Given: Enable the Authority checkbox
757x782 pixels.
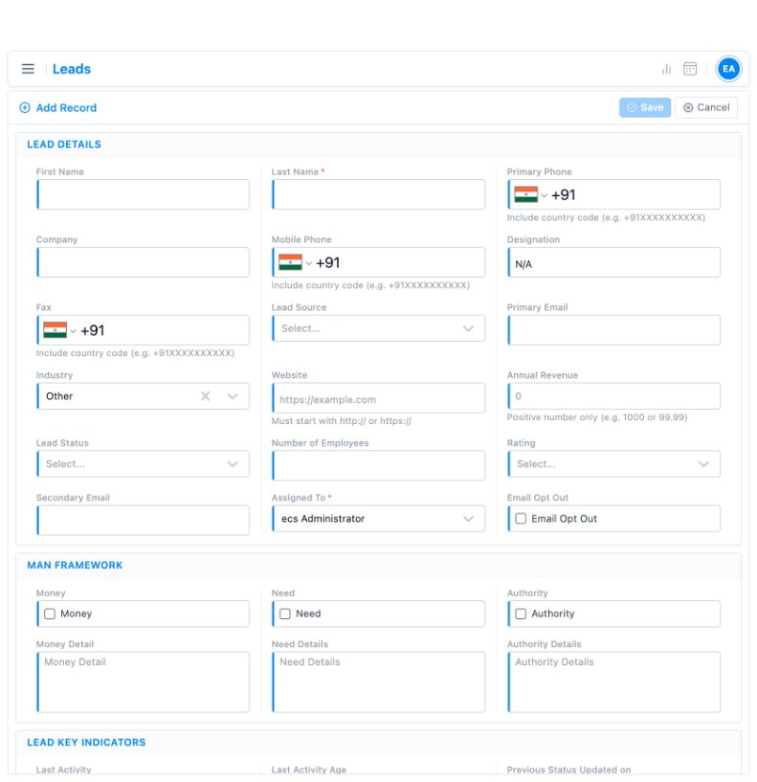Looking at the screenshot, I should 521,614.
